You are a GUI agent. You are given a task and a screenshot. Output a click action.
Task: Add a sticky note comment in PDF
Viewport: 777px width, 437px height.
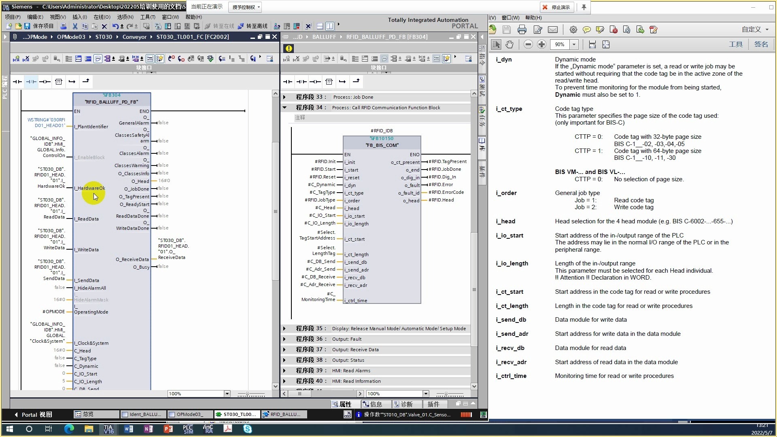[x=586, y=30]
